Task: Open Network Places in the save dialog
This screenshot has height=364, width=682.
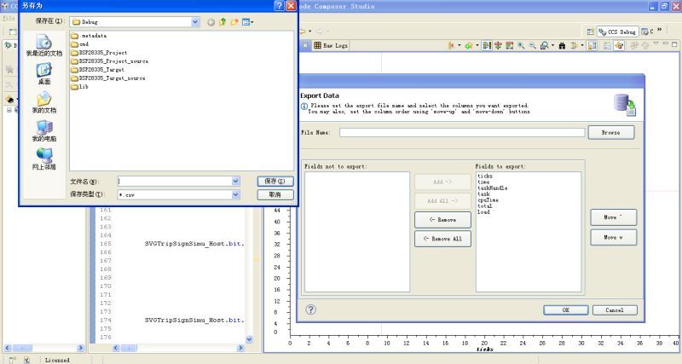Action: click(44, 158)
